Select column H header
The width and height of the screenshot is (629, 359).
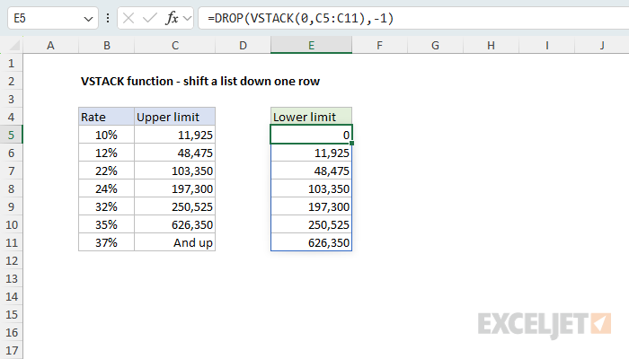pyautogui.click(x=491, y=45)
